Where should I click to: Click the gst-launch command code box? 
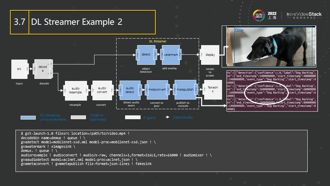pos(161,151)
